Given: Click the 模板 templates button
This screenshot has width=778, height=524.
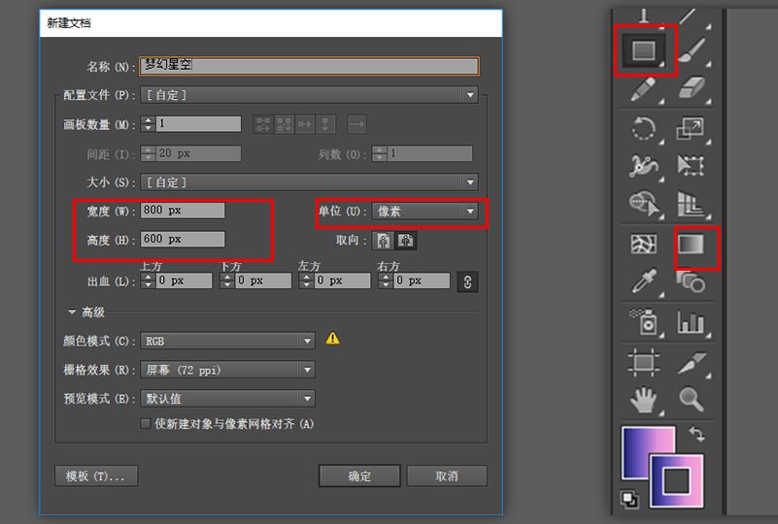Looking at the screenshot, I should point(96,475).
